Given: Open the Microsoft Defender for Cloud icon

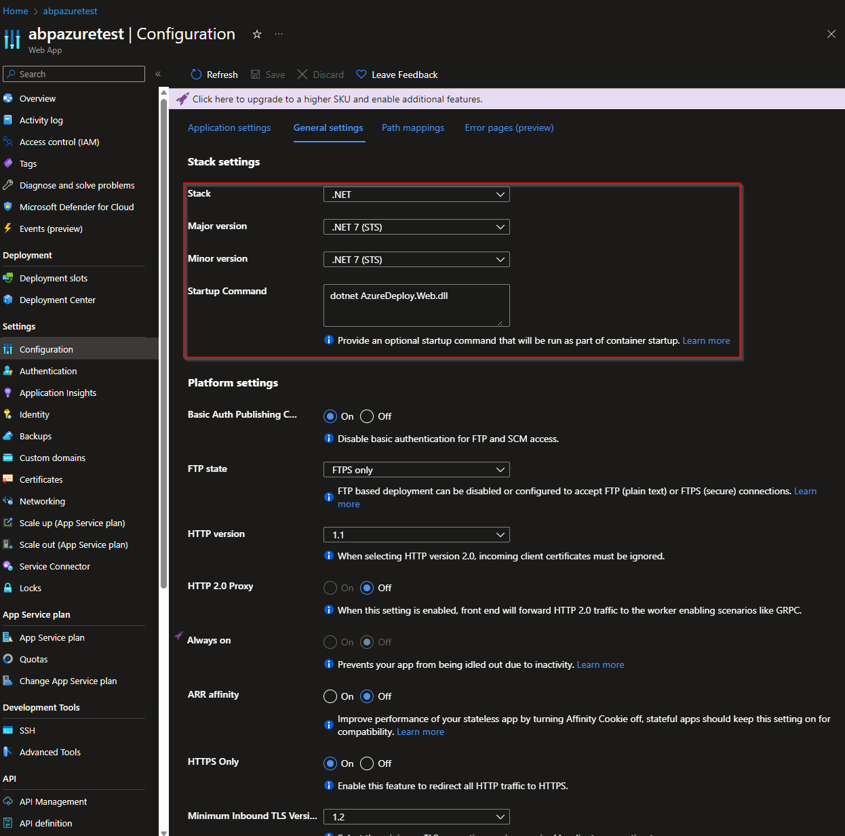Looking at the screenshot, I should pos(8,207).
